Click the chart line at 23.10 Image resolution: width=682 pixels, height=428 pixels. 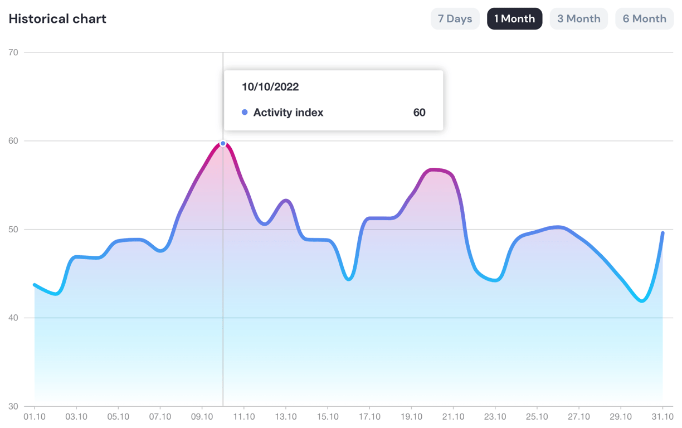click(496, 280)
